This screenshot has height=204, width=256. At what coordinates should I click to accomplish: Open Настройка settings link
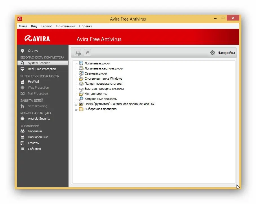pyautogui.click(x=226, y=53)
